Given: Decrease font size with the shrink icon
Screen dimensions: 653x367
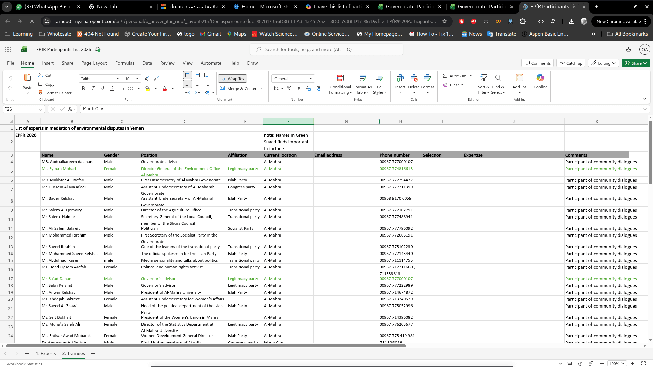Looking at the screenshot, I should tap(156, 78).
